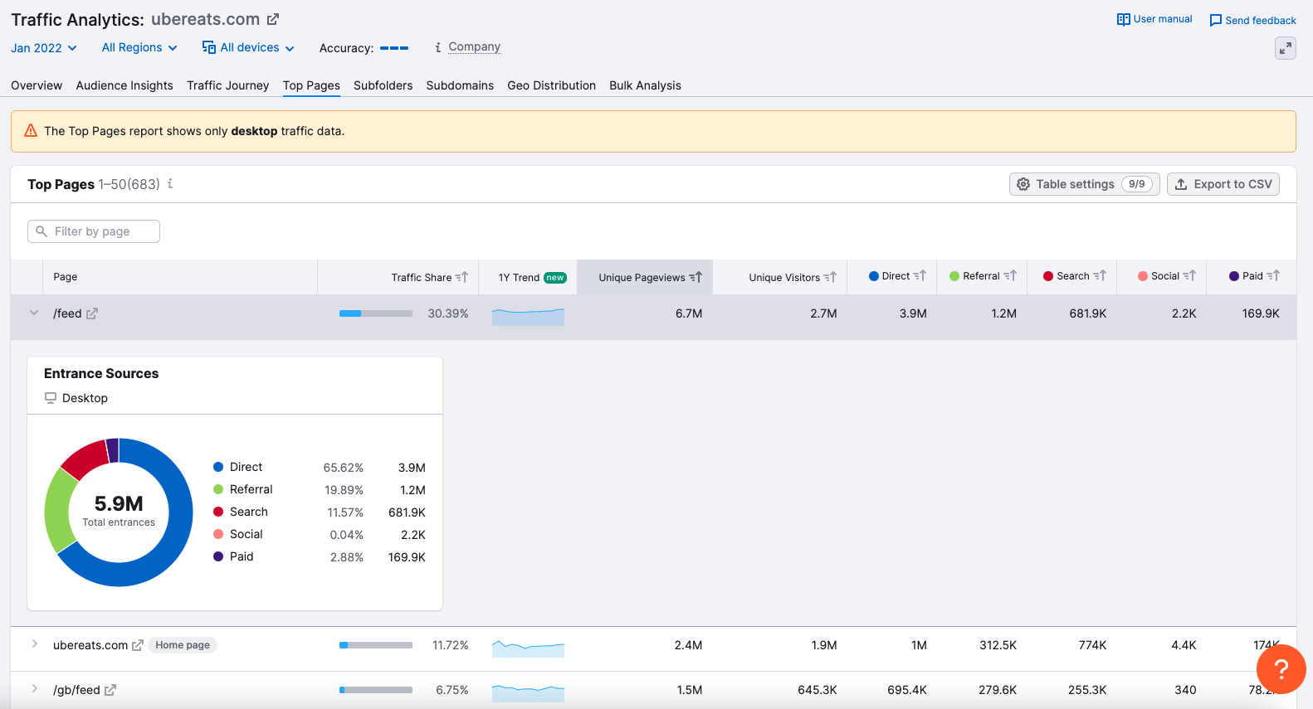Sort by Social column icon
The height and width of the screenshot is (709, 1313).
click(x=1189, y=276)
